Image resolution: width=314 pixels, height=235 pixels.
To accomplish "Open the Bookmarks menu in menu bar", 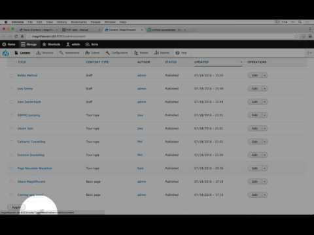I will tap(78, 22).
